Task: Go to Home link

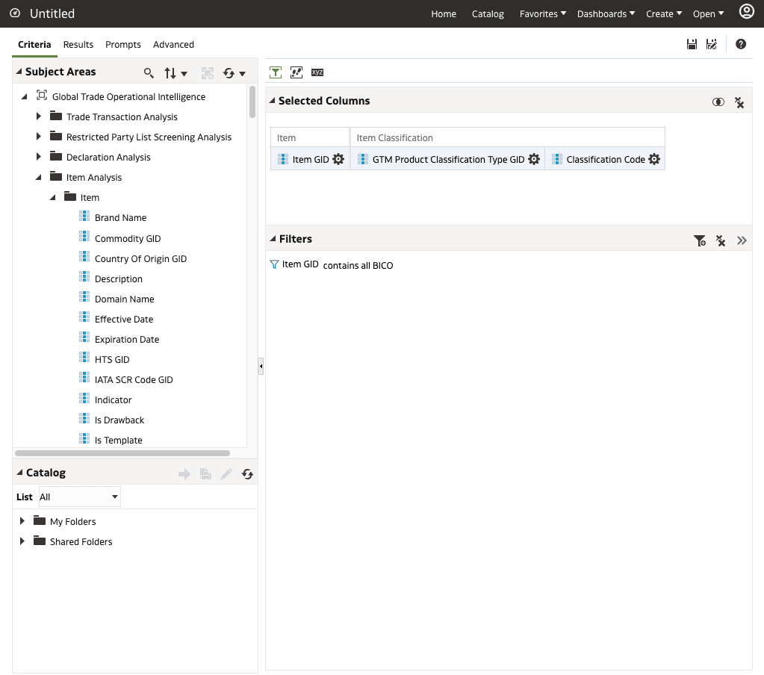Action: [x=444, y=13]
